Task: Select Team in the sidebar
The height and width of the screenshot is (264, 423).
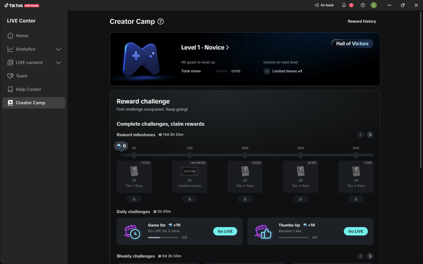Action: [21, 76]
